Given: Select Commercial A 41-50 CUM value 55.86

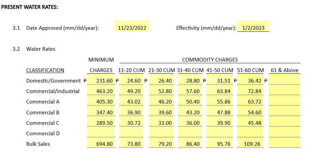Looking at the screenshot, I should (219, 100).
